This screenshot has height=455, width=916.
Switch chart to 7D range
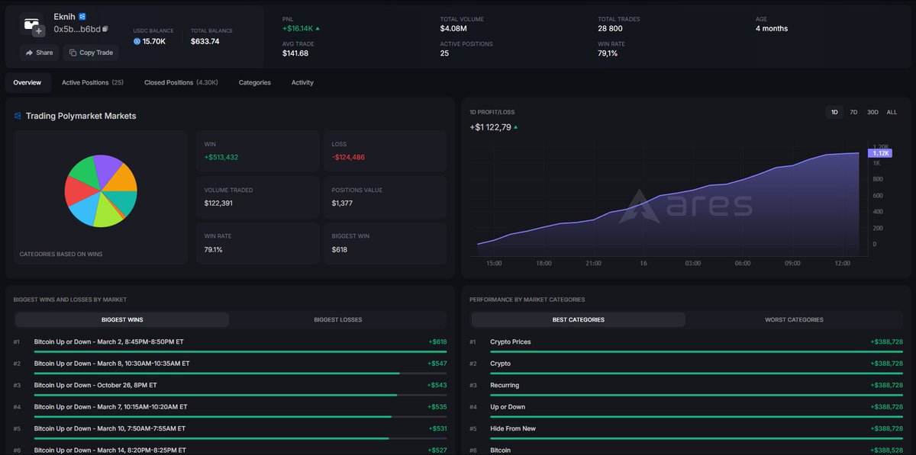tap(853, 112)
